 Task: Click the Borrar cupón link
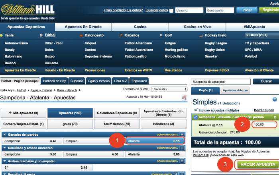click(x=264, y=110)
